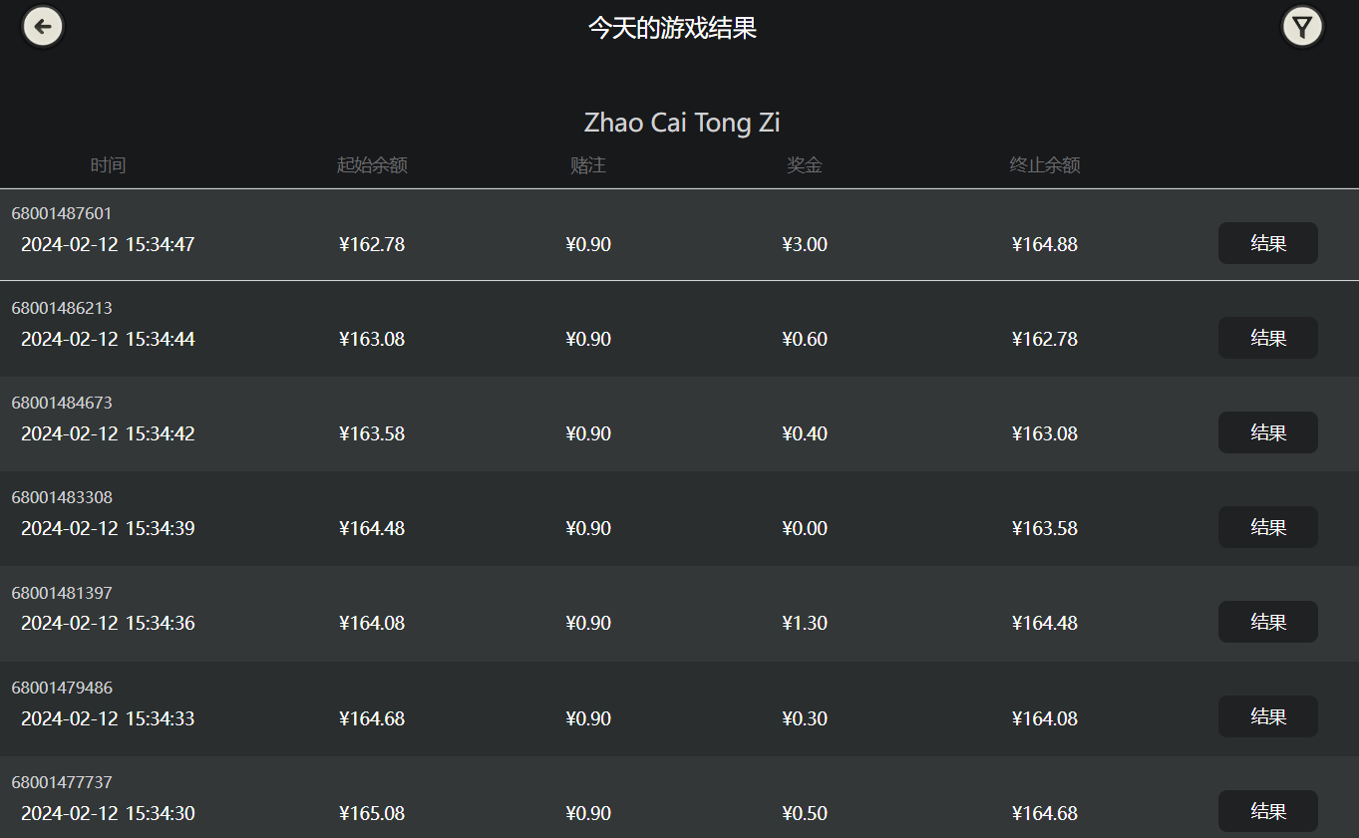
Task: Select row with ID 68001486213
Action: [x=679, y=329]
